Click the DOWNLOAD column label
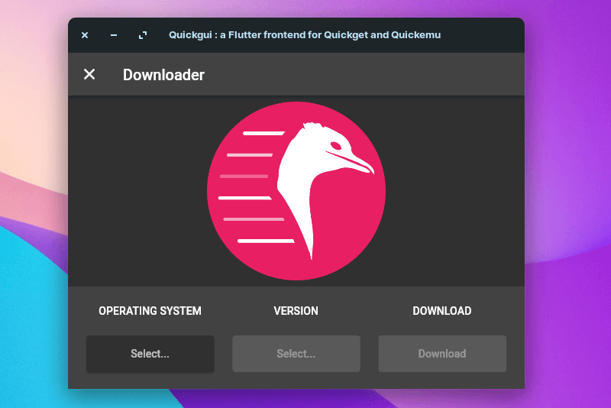Image resolution: width=611 pixels, height=408 pixels. pos(441,311)
